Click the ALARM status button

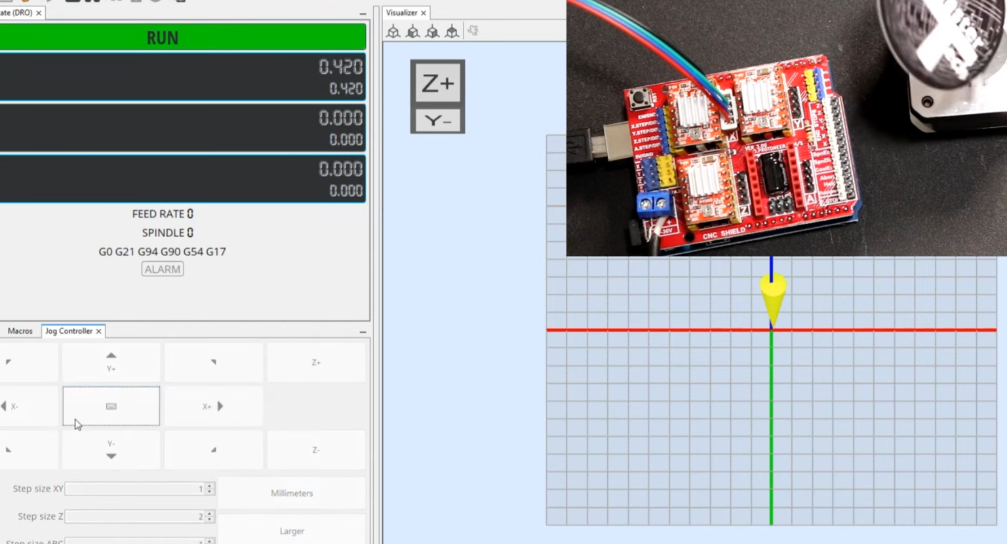(163, 269)
